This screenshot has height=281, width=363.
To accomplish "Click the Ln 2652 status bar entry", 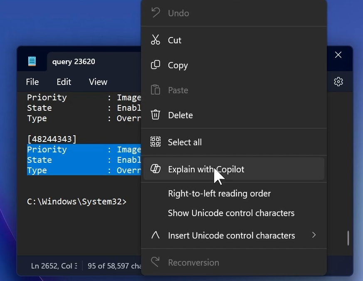I will pyautogui.click(x=54, y=266).
